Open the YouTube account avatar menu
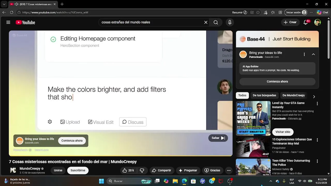This screenshot has height=186, width=331. click(318, 22)
